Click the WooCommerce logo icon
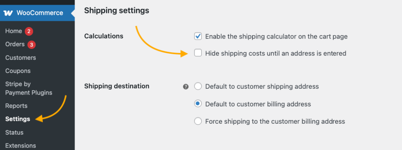The image size is (402, 150). click(x=8, y=13)
